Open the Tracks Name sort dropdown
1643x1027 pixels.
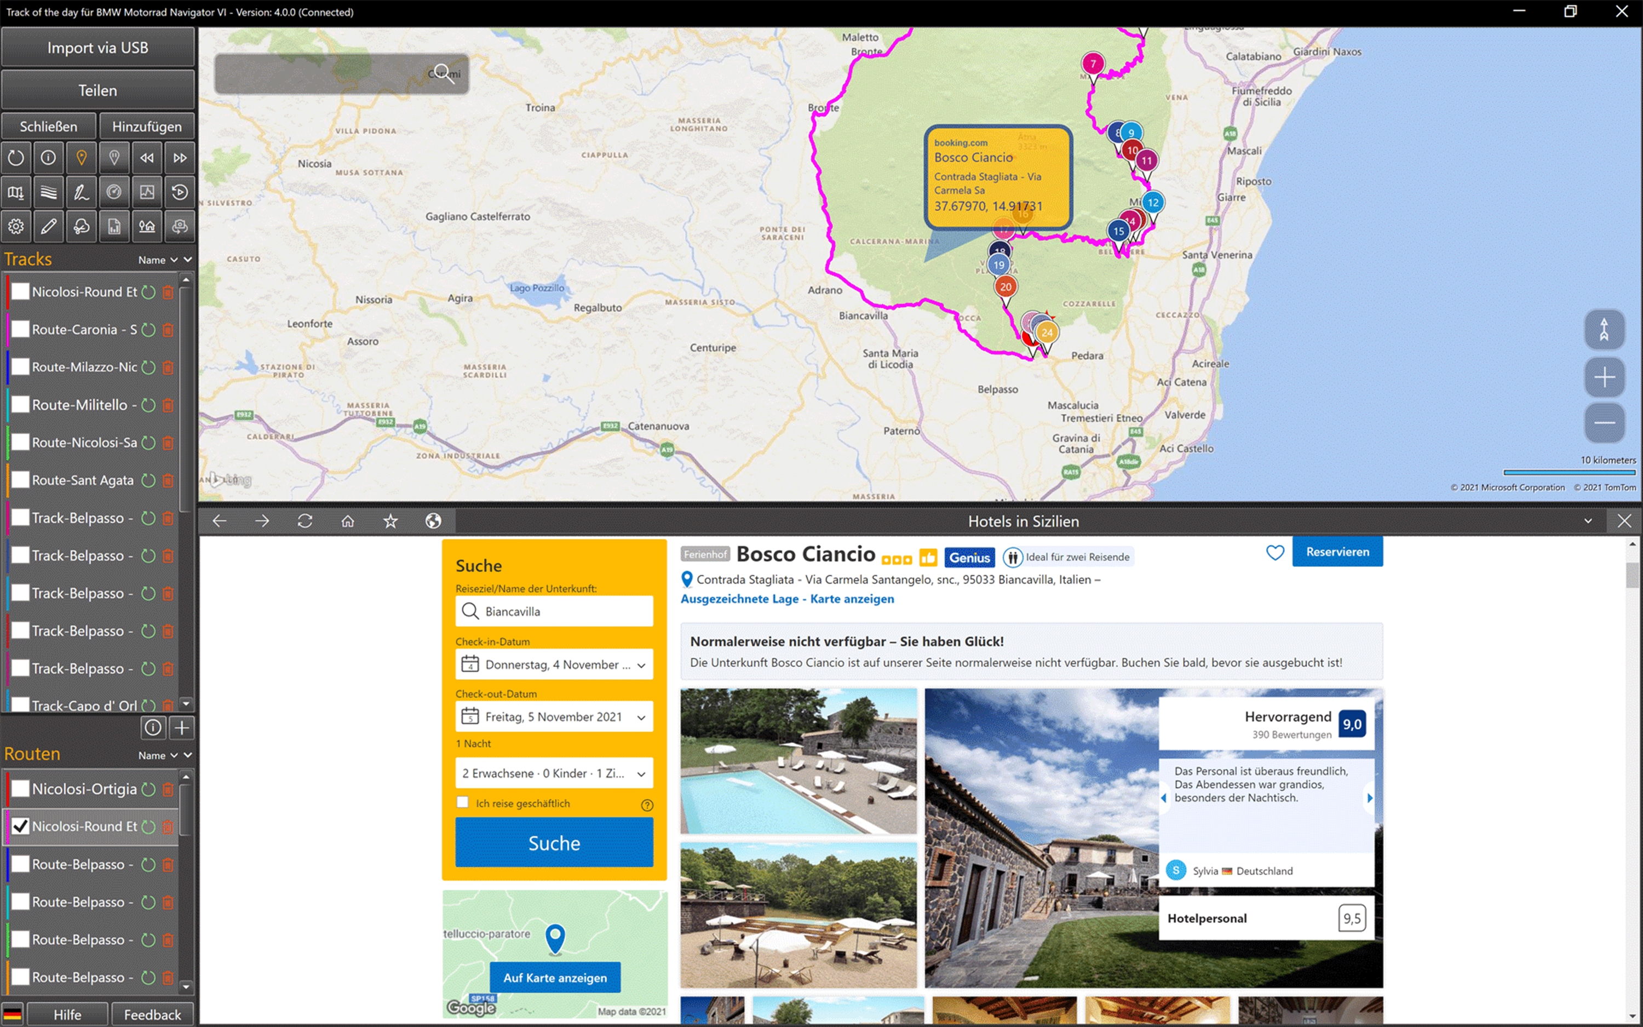tap(158, 260)
